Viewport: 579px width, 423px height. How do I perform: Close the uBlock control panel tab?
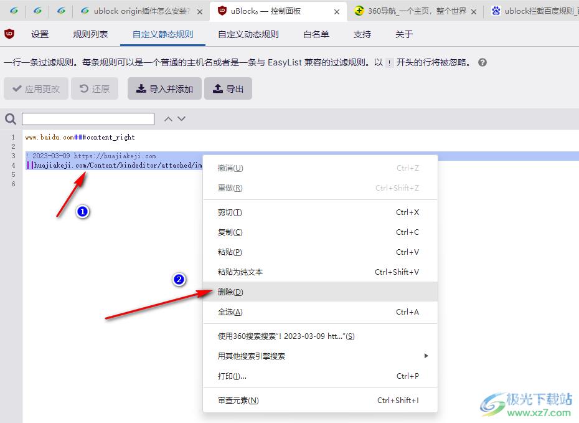[x=337, y=12]
